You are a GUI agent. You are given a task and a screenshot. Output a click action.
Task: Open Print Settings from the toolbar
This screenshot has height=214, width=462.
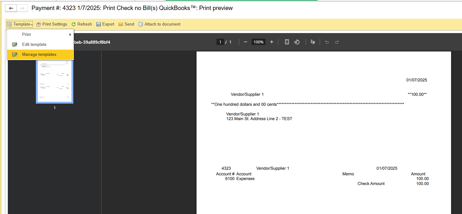click(x=52, y=24)
